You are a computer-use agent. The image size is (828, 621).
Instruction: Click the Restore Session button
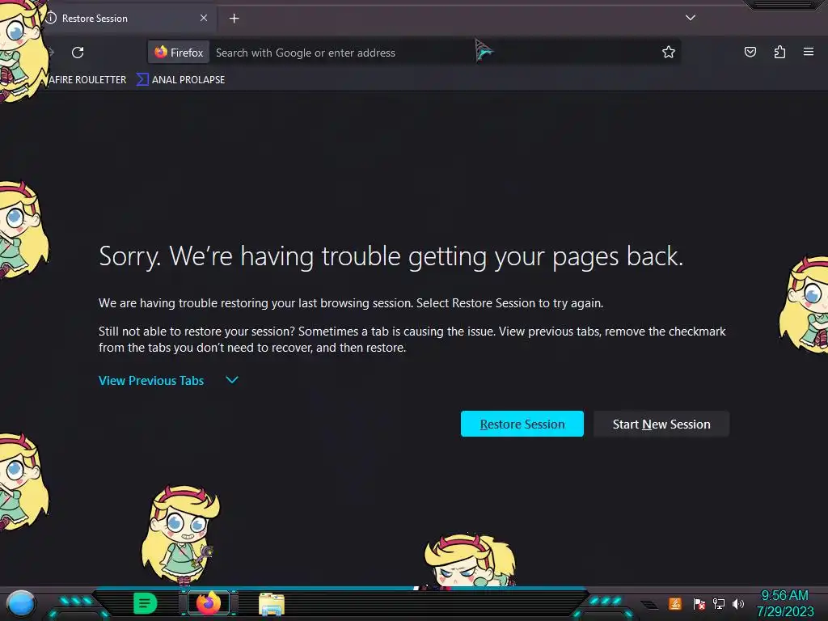[522, 424]
